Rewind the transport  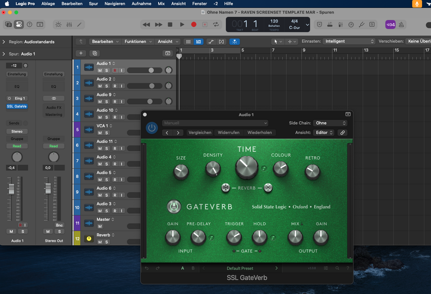(146, 24)
